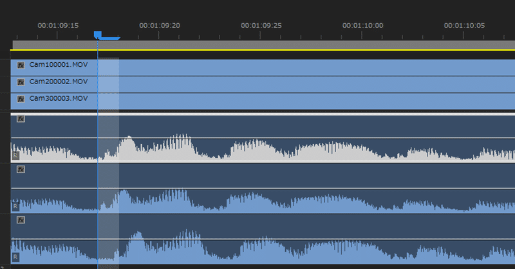Image resolution: width=515 pixels, height=269 pixels.
Task: Select the Cam200002.MOV video clip
Action: pyautogui.click(x=263, y=85)
